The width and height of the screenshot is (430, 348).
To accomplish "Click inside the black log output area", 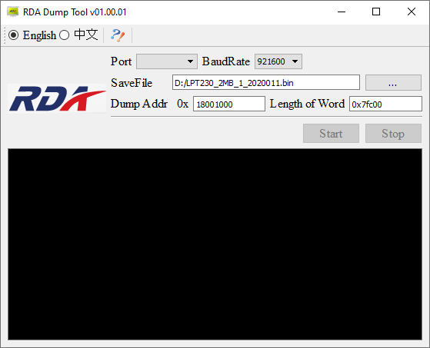I will point(215,244).
